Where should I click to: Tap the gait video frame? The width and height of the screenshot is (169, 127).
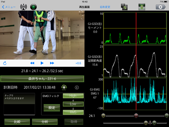(x=42, y=35)
